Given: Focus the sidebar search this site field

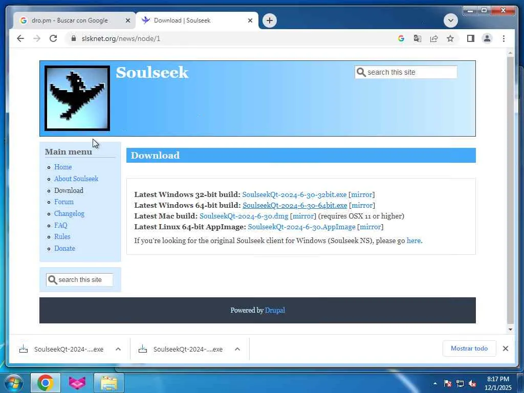Looking at the screenshot, I should 79,280.
